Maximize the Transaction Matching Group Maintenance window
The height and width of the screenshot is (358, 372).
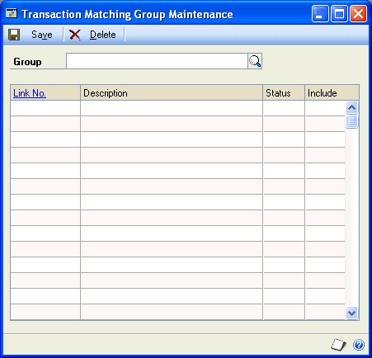[339, 14]
